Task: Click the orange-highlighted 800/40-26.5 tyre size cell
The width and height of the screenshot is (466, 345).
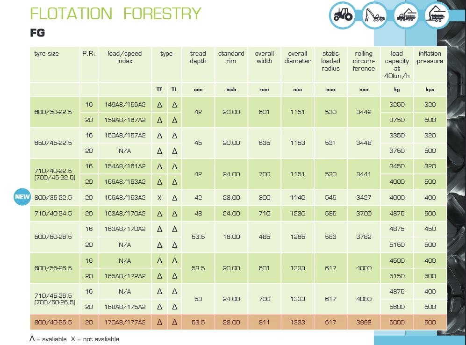Action: click(53, 322)
